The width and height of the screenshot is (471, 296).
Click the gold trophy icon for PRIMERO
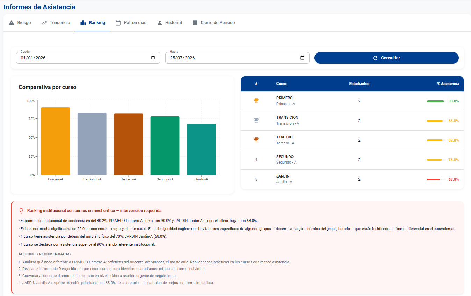tap(256, 101)
